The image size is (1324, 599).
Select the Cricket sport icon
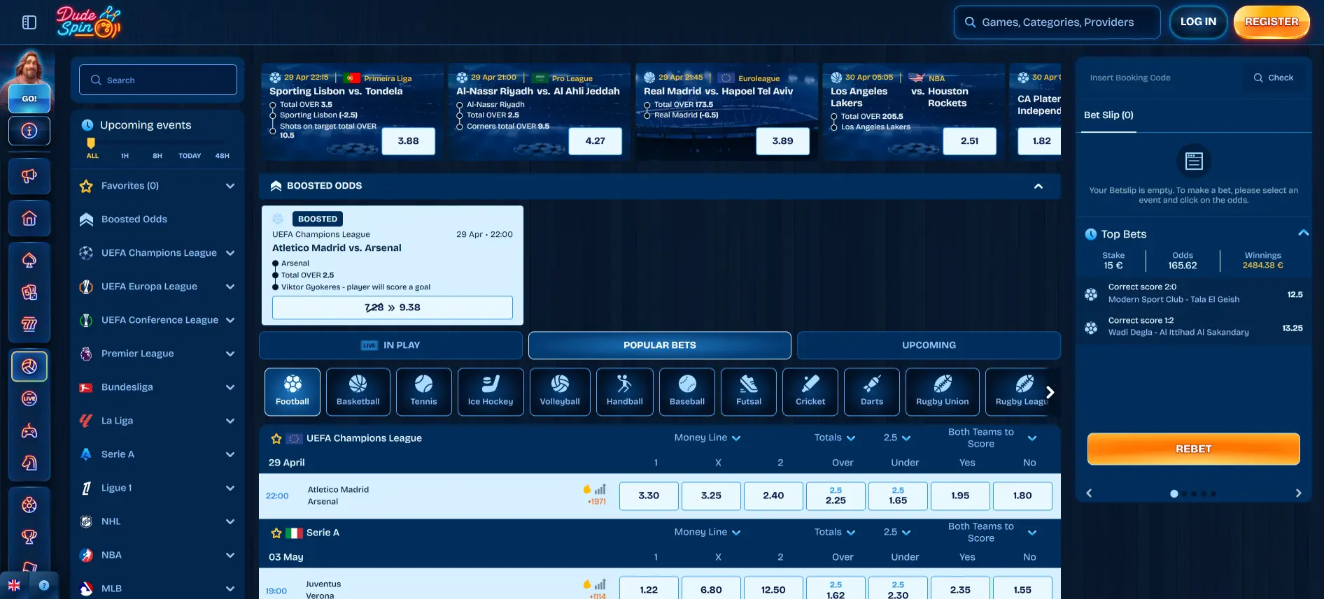point(810,391)
